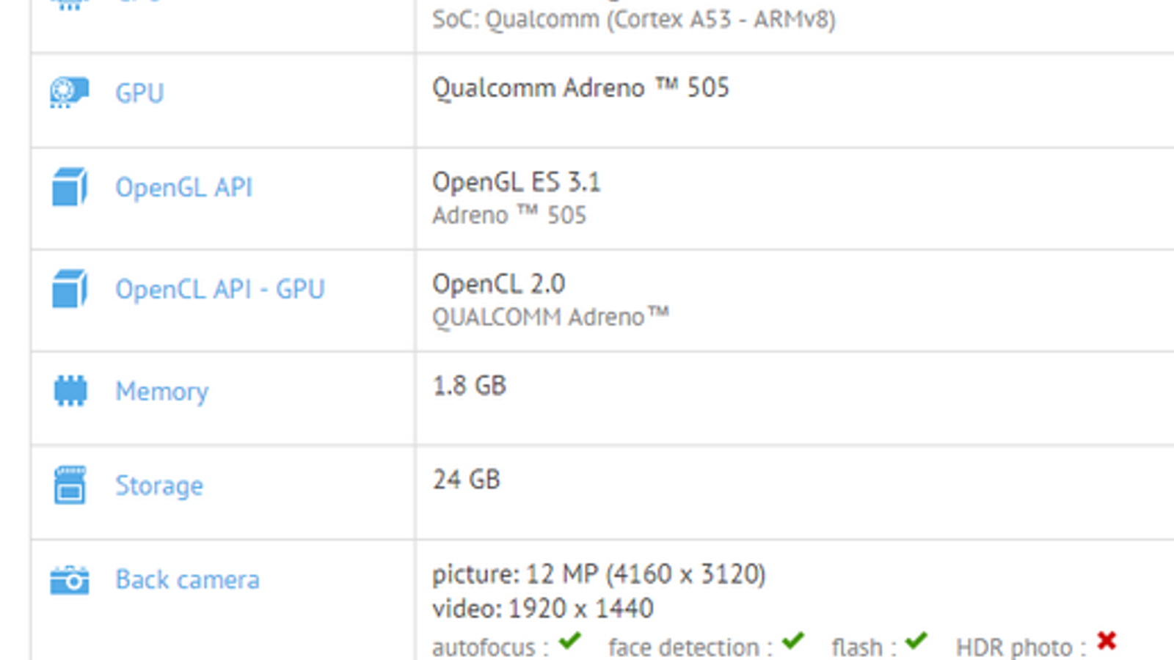
Task: Click the Memory chip icon
Action: point(70,391)
